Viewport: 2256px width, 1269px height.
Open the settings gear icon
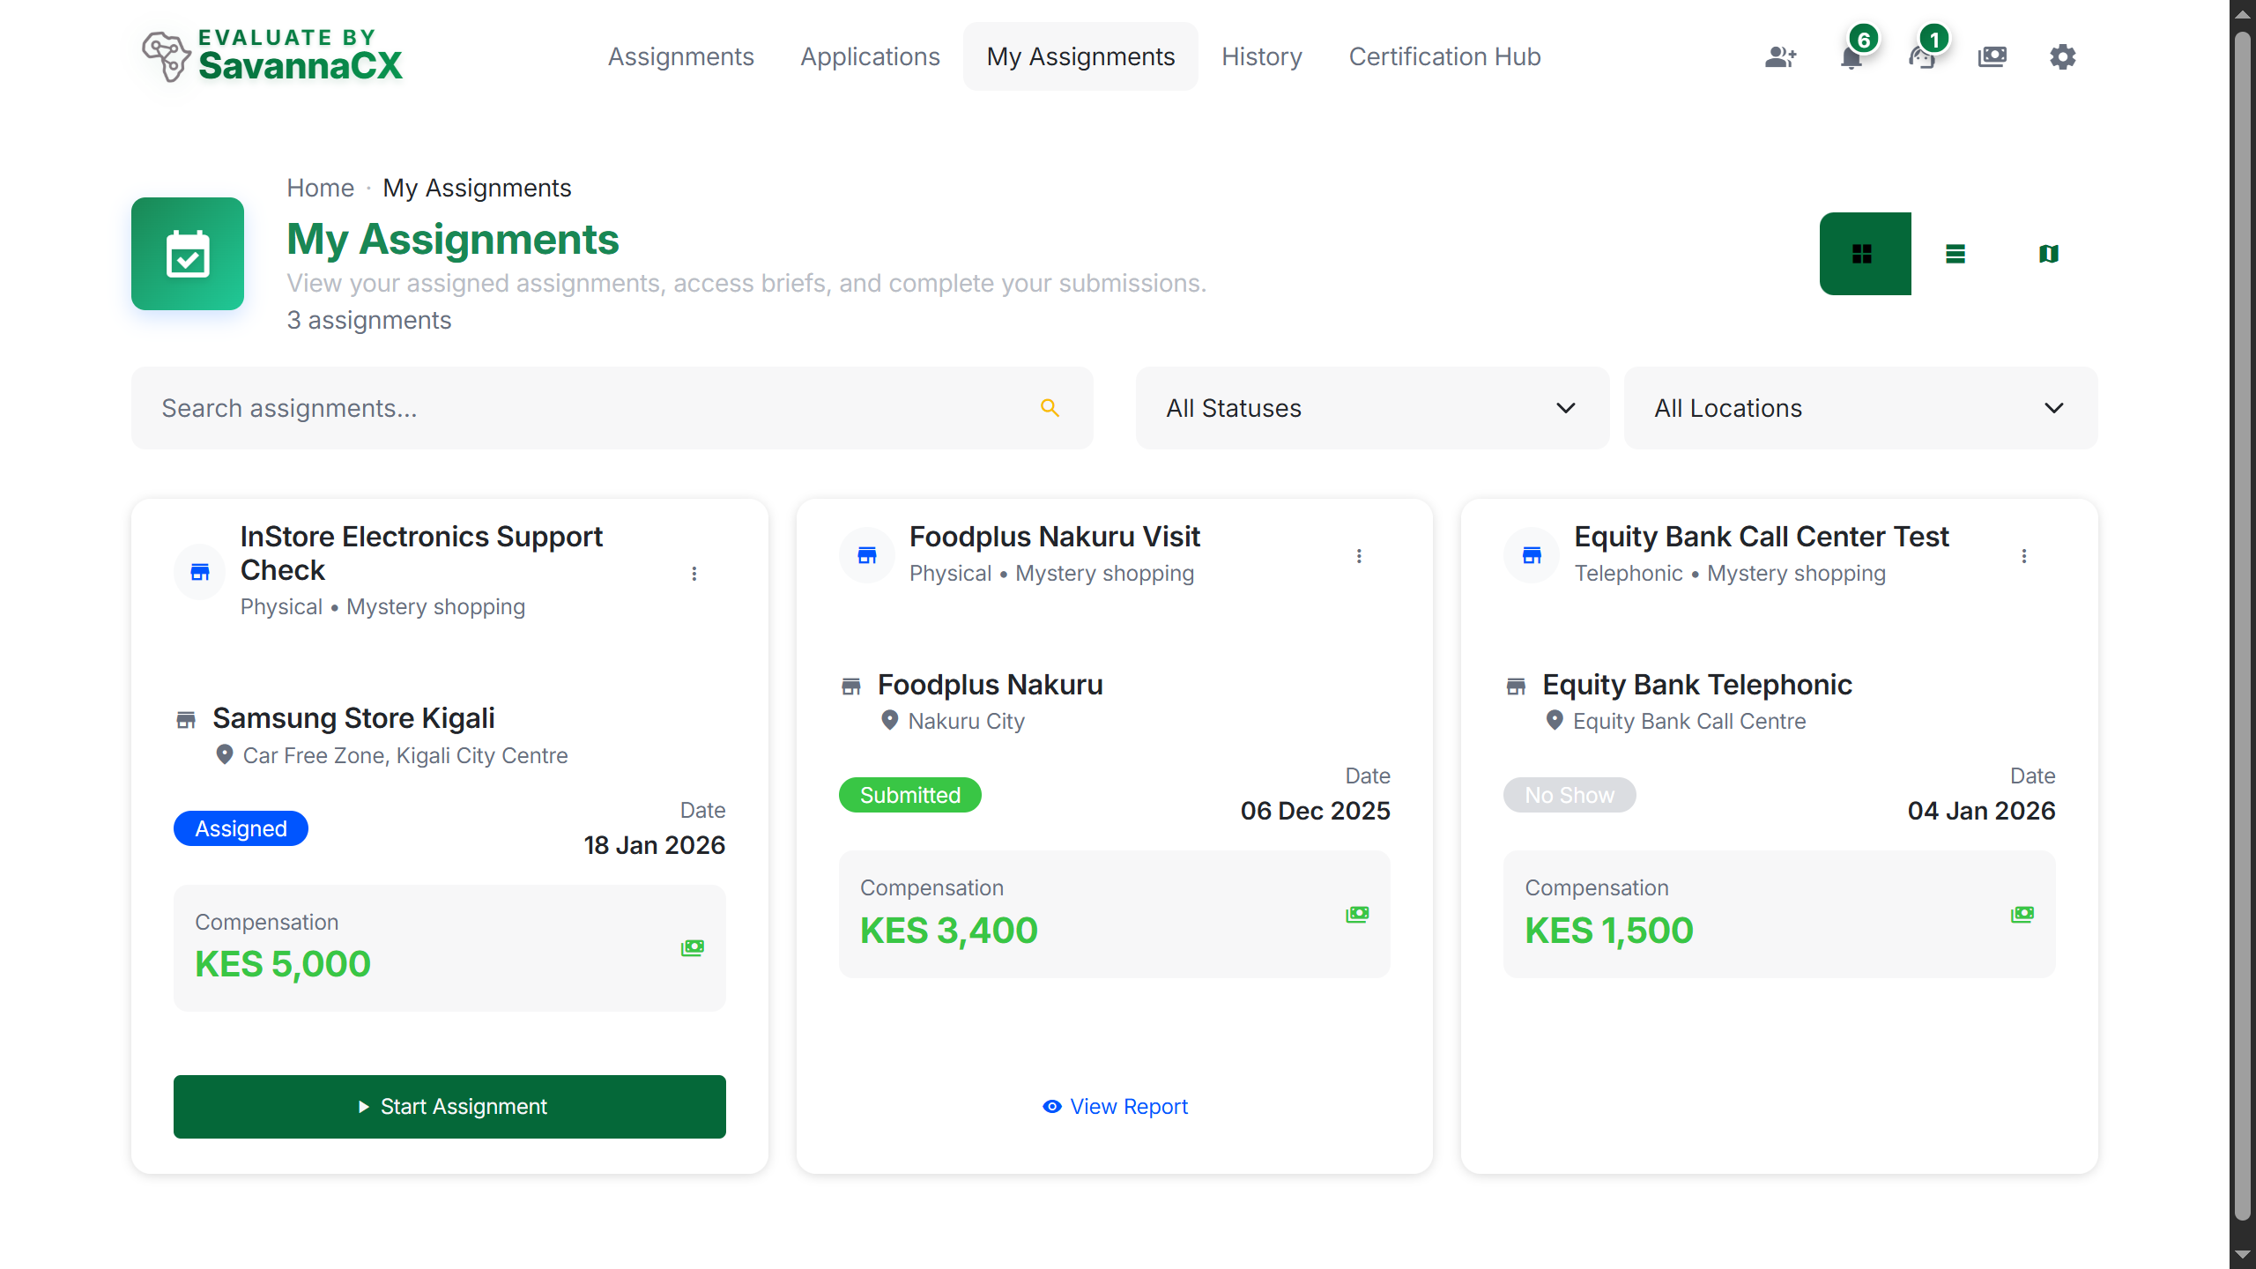2063,56
